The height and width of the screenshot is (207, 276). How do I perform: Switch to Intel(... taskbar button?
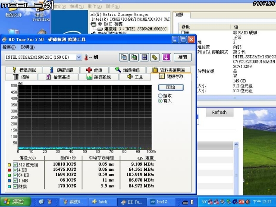[x=103, y=202]
